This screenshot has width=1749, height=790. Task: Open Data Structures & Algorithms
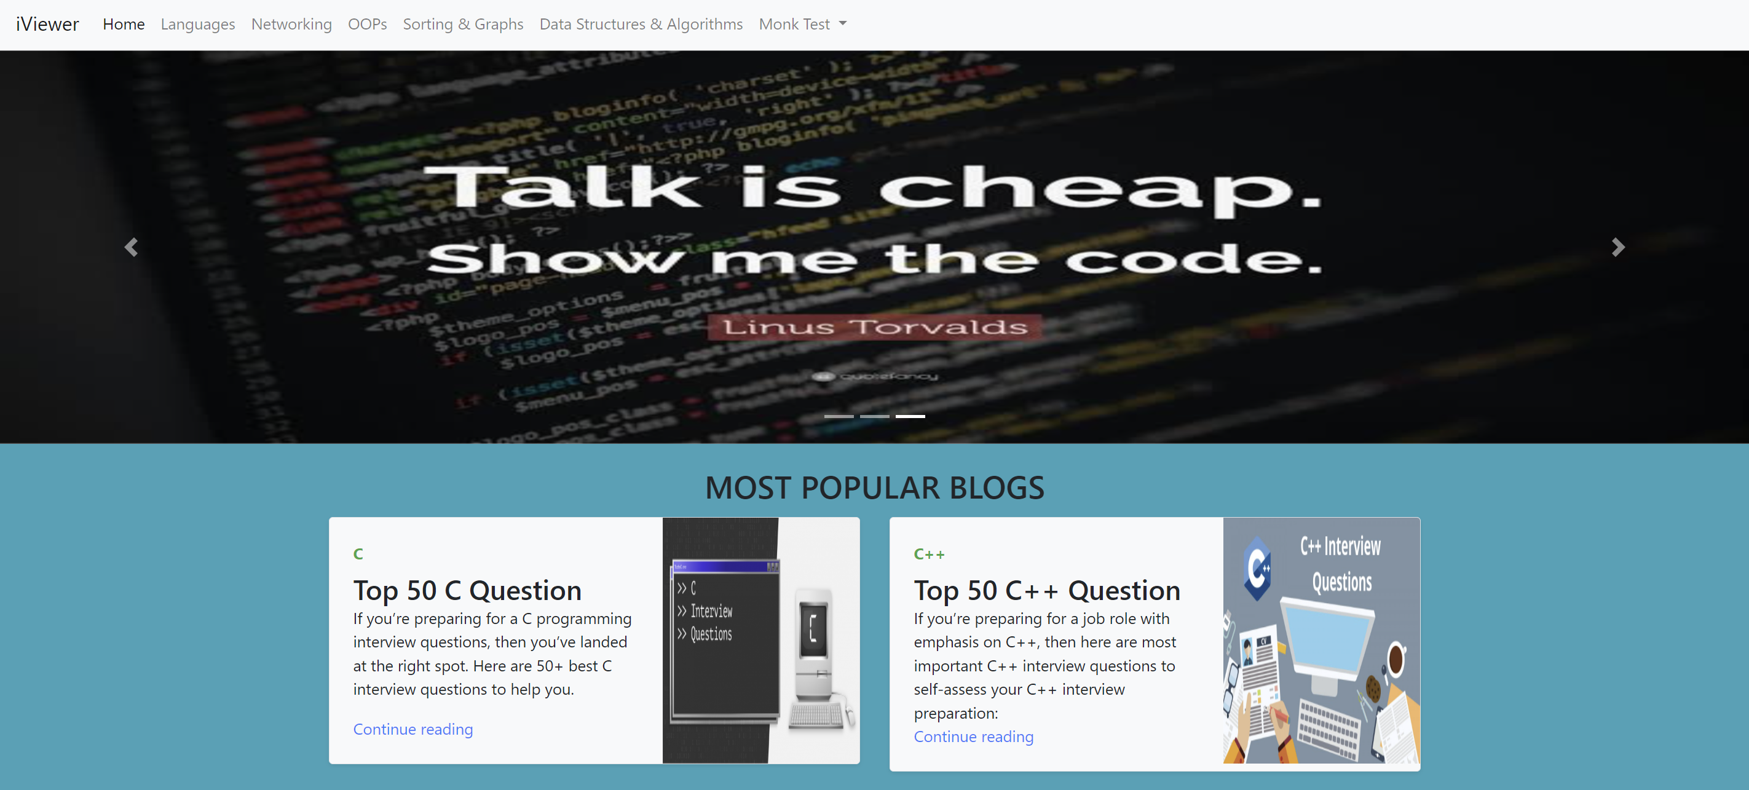click(x=641, y=25)
